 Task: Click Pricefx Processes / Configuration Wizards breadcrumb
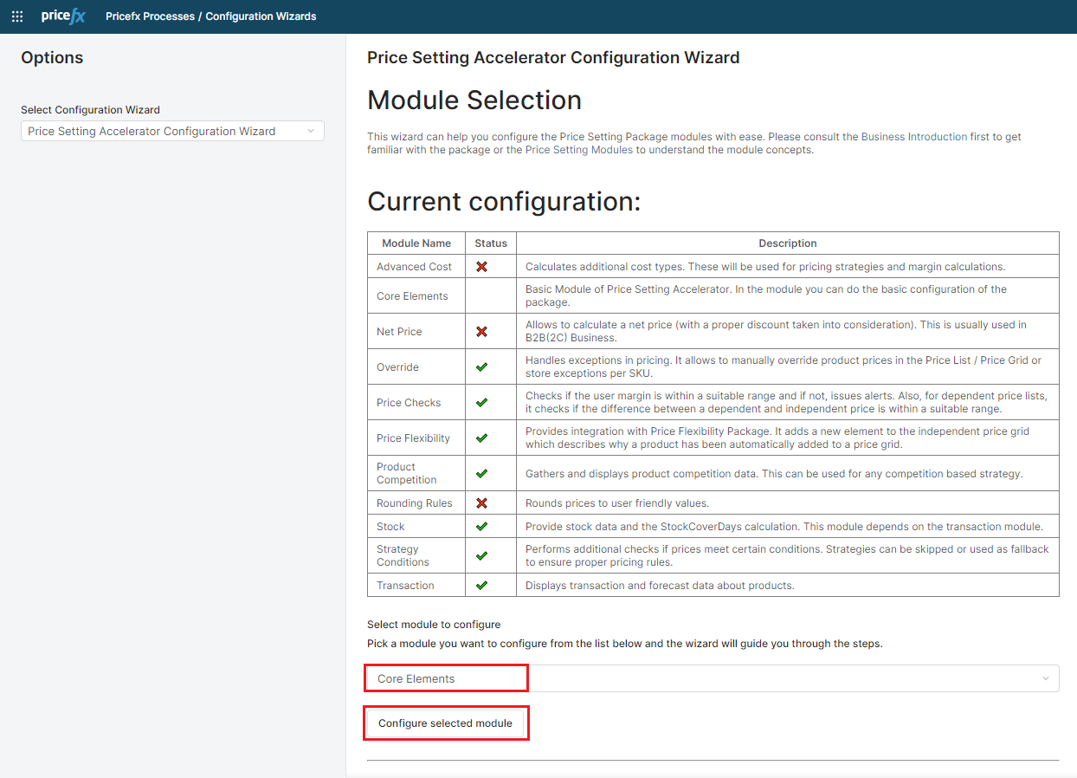(x=210, y=16)
